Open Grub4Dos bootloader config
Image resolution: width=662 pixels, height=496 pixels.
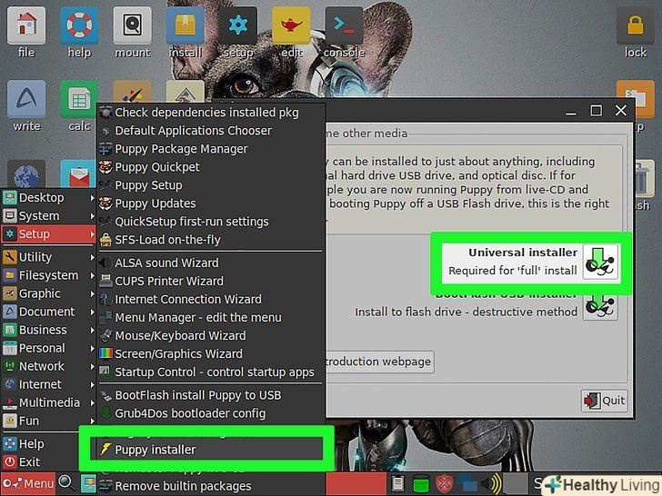tap(210, 413)
